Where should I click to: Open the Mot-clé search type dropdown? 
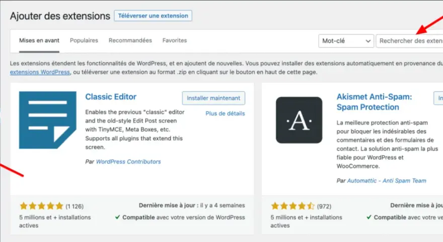click(x=346, y=41)
